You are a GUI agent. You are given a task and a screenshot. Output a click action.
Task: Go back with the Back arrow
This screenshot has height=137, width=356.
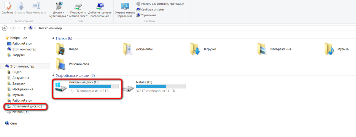point(5,28)
